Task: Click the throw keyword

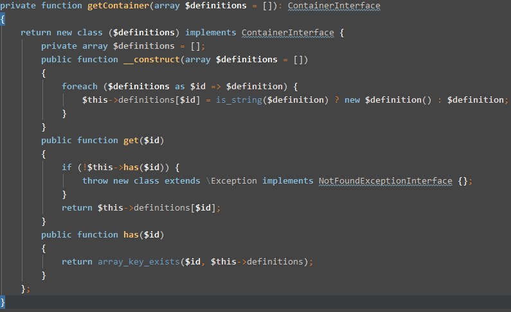Action: (95, 181)
